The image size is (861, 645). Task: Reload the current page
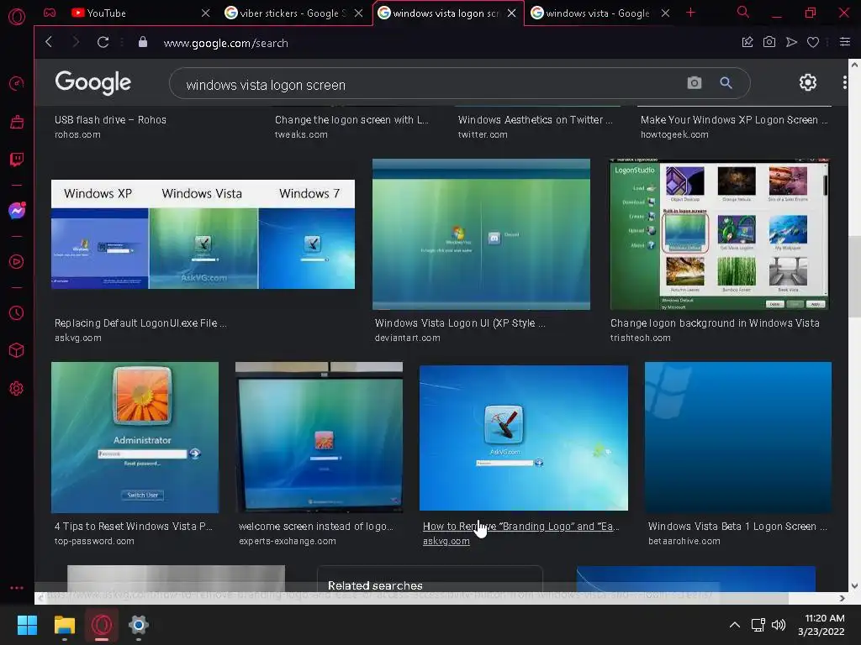[x=103, y=42]
